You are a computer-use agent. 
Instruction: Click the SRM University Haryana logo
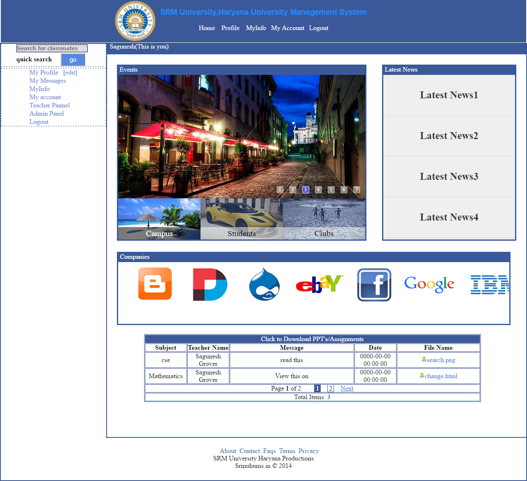click(x=135, y=21)
